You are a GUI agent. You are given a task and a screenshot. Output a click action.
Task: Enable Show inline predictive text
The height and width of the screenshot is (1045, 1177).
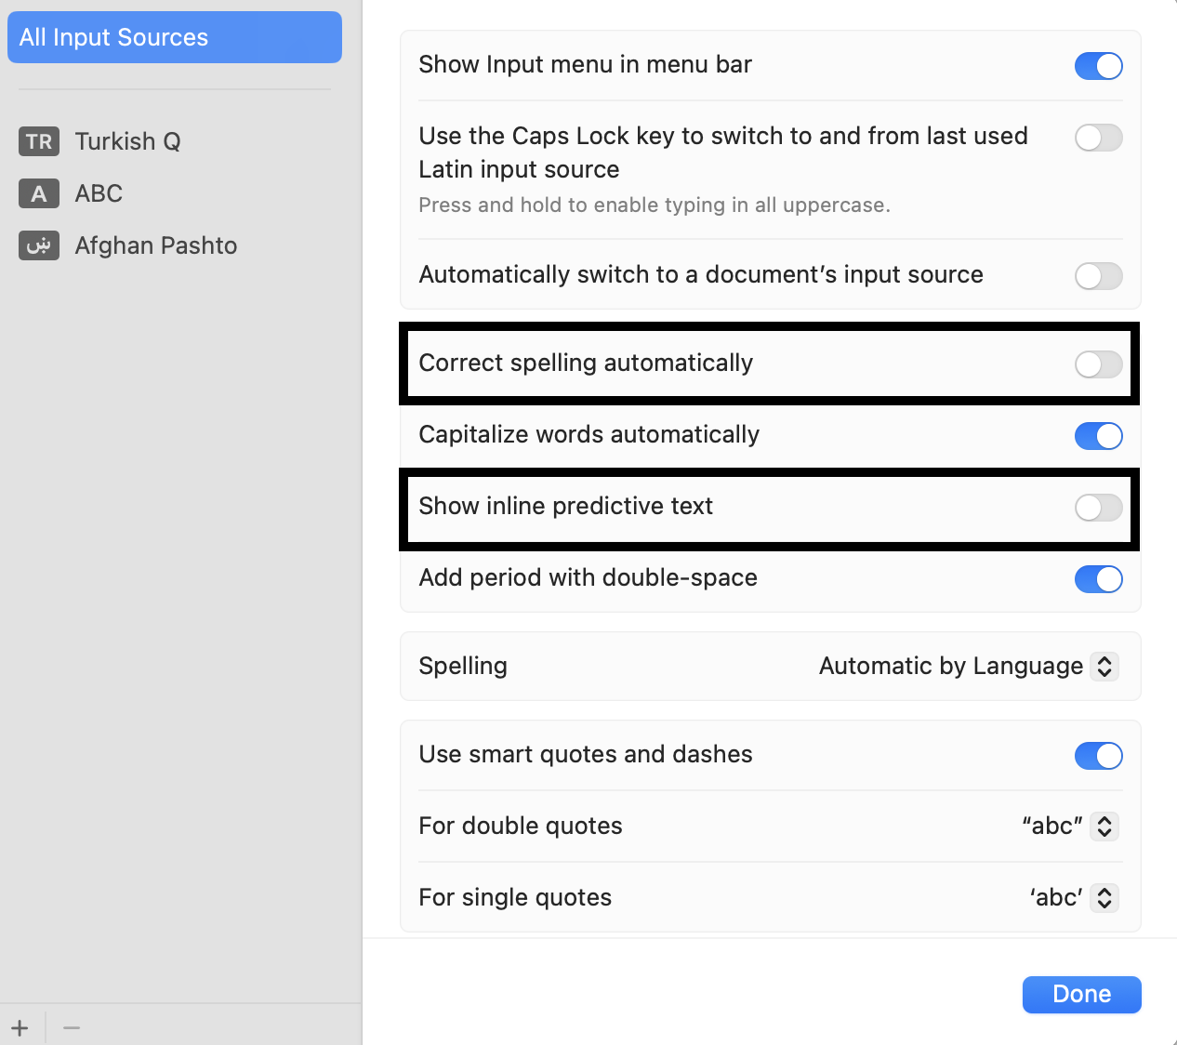click(1098, 508)
